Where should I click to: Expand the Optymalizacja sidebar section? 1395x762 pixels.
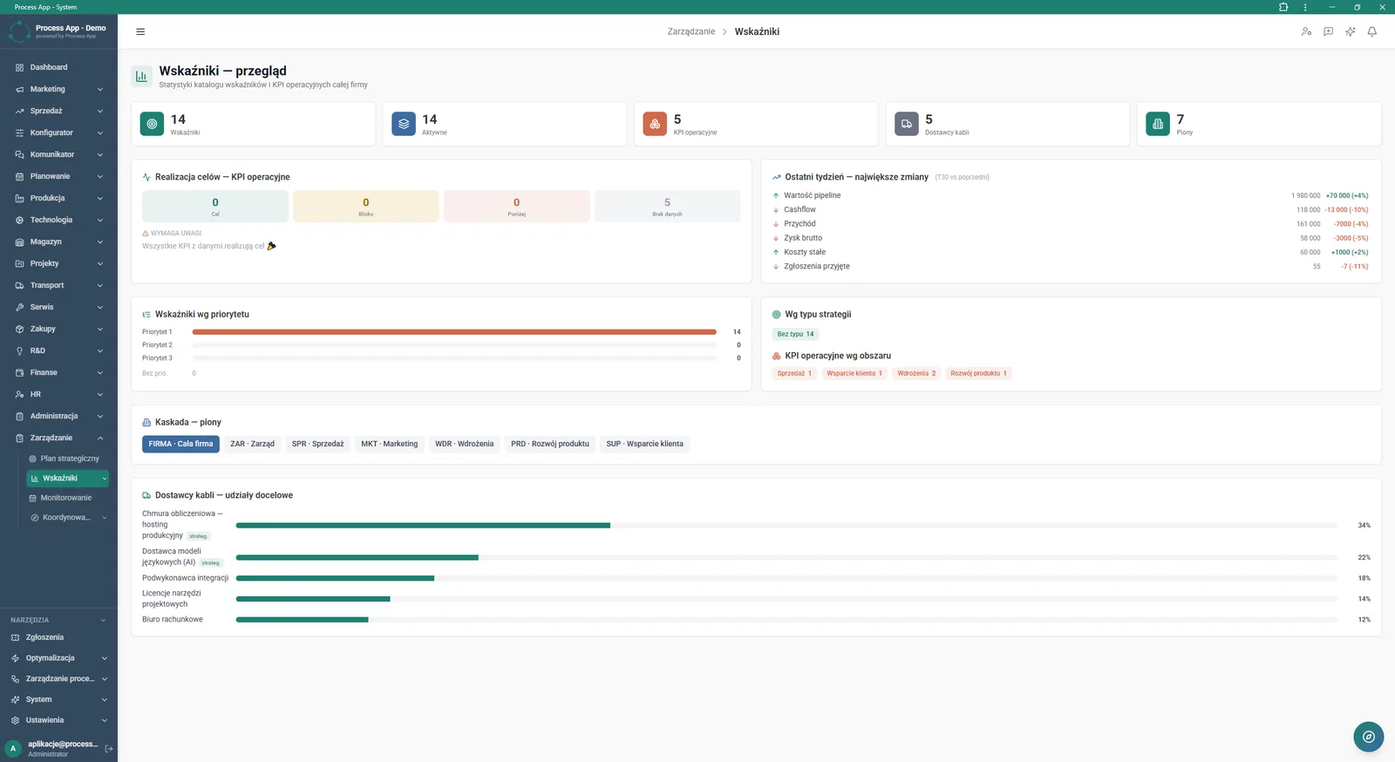tap(58, 658)
